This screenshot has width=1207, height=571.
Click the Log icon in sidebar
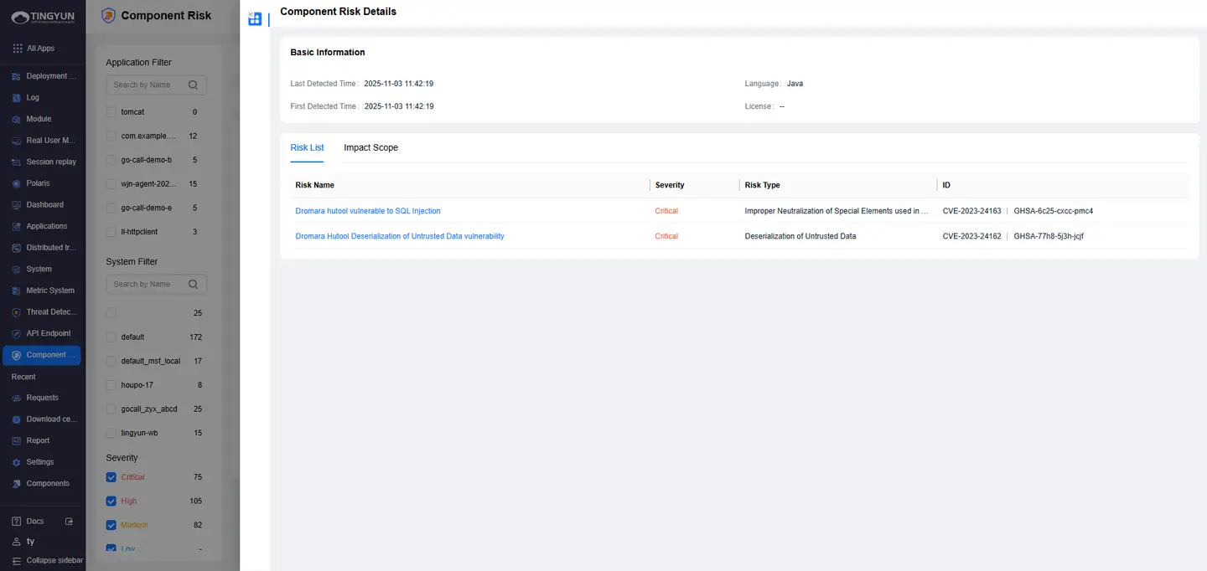coord(17,98)
